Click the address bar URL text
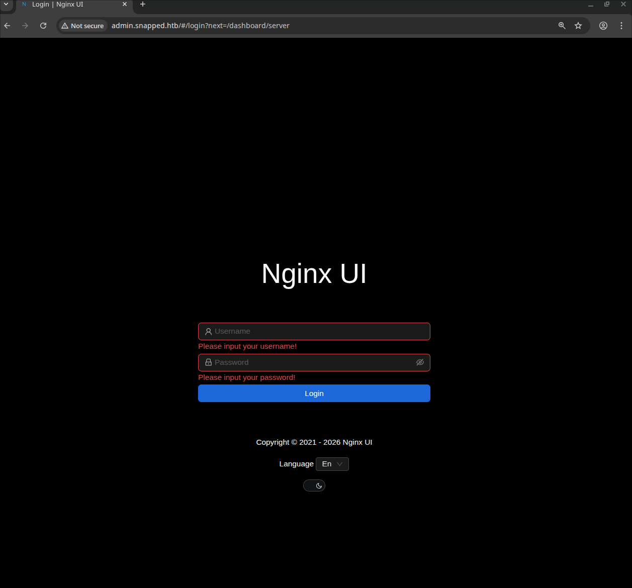The width and height of the screenshot is (632, 588). 201,26
